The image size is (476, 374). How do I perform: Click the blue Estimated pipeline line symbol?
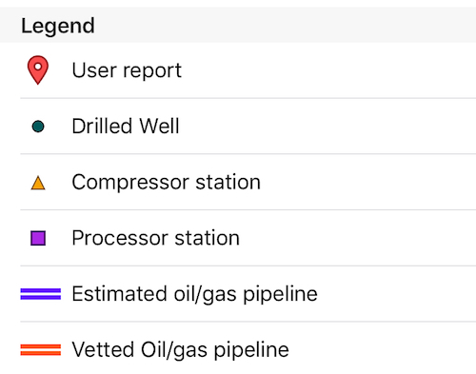(41, 294)
